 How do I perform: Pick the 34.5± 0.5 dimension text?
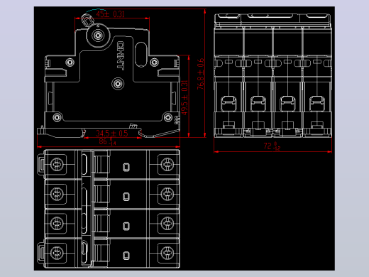point(111,134)
